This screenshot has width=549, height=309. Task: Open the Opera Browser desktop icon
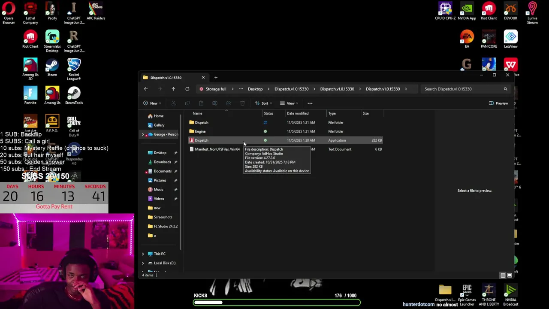coord(9,13)
